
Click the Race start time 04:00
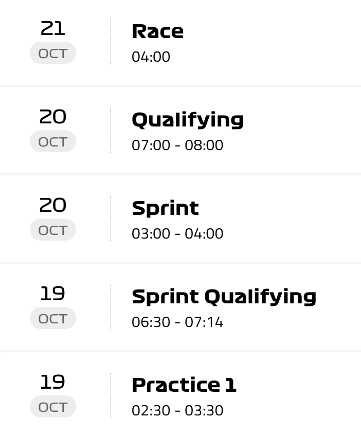(x=151, y=57)
